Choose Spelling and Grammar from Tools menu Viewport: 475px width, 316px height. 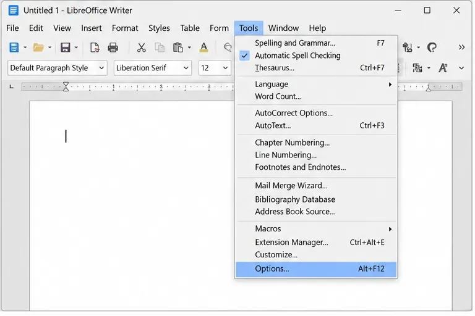[315, 43]
